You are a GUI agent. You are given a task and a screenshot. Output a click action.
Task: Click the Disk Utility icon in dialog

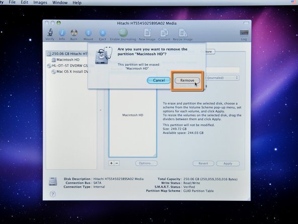tap(103, 55)
